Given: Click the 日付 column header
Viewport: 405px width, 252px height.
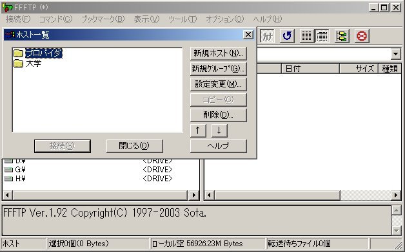Looking at the screenshot, I should click(x=310, y=69).
